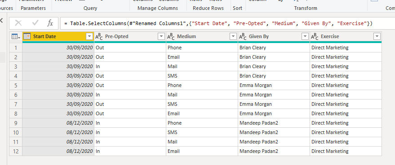This screenshot has width=395, height=165.
Task: Click the ABC type icon of Medium
Action: [171, 37]
